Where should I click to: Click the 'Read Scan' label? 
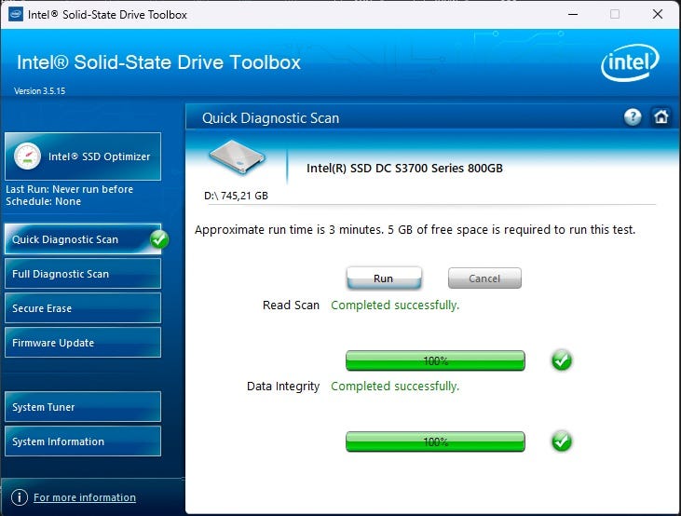291,306
